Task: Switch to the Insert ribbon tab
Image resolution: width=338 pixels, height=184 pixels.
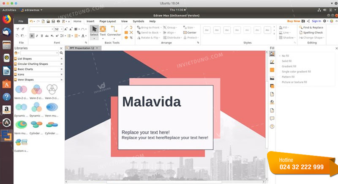Action: [x=90, y=21]
